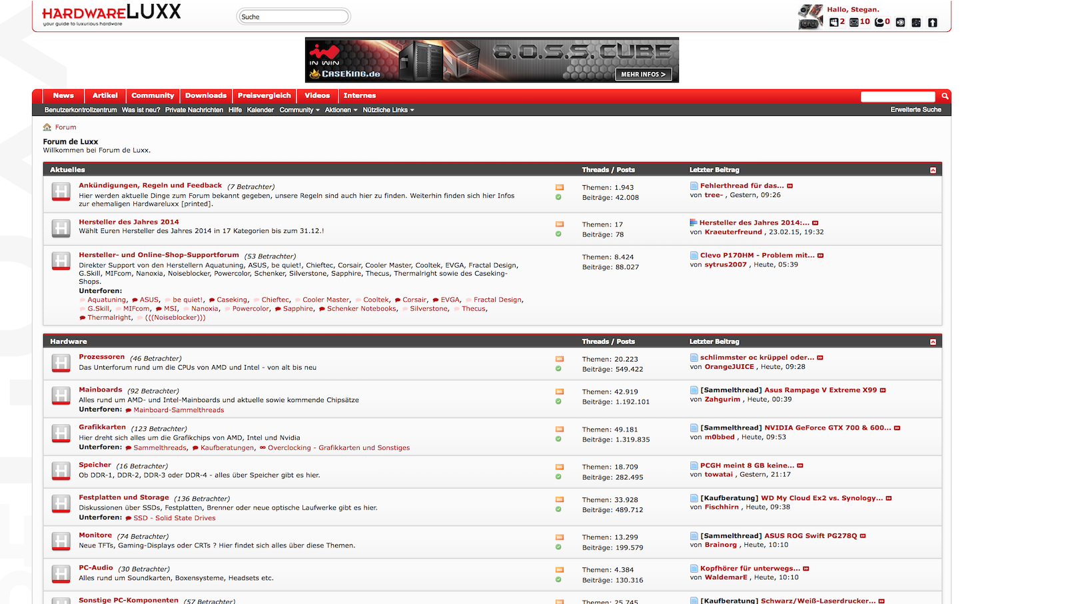Click the magnifier search icon in red bar
1066x604 pixels.
pos(945,97)
